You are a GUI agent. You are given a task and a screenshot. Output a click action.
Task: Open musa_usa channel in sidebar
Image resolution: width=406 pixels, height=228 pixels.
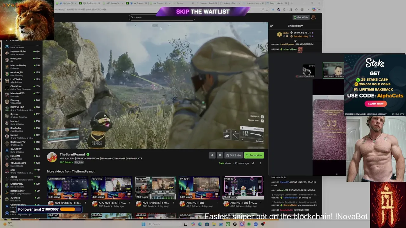coord(22,60)
